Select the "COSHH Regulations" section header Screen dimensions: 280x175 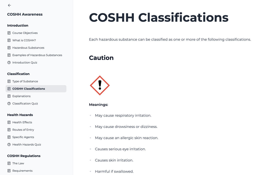pos(24,156)
